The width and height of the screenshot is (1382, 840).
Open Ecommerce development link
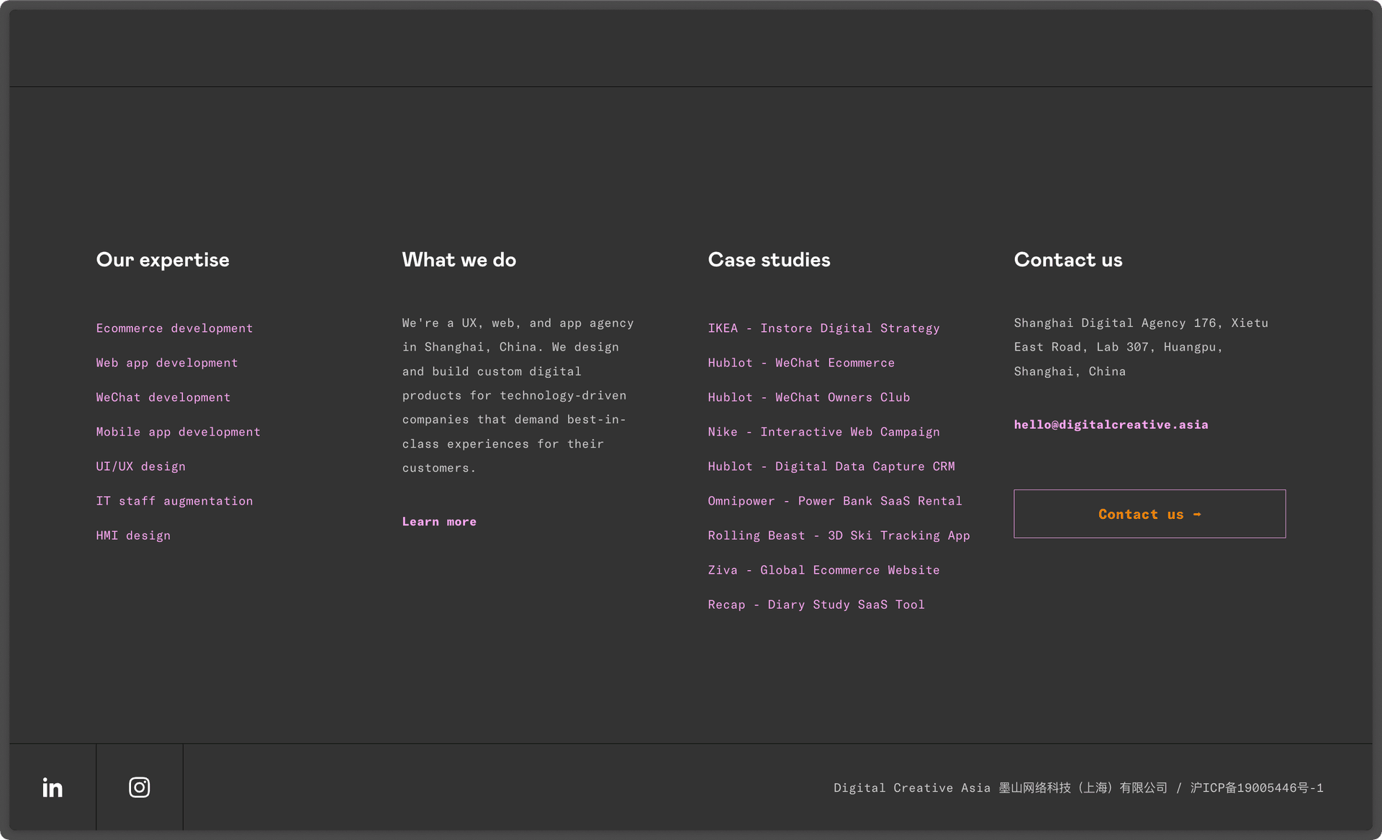pyautogui.click(x=174, y=328)
